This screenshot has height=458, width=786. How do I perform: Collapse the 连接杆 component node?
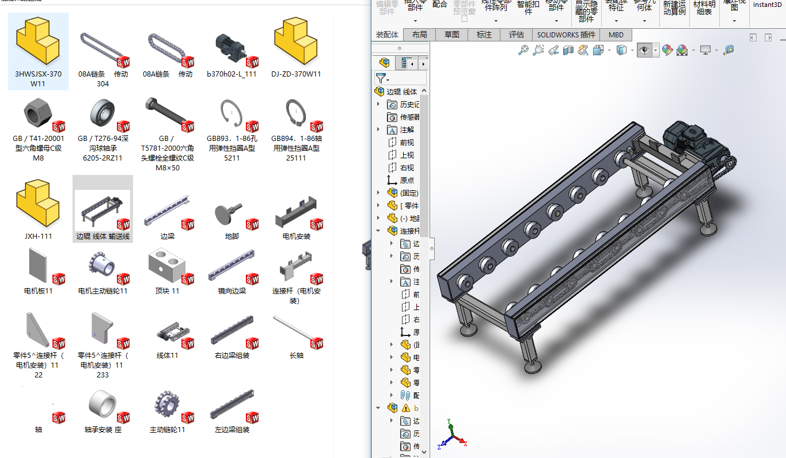[378, 231]
